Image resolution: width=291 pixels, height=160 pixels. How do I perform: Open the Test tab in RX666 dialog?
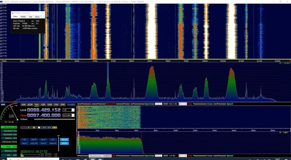[30, 17]
